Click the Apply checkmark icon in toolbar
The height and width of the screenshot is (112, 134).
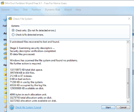point(5,20)
